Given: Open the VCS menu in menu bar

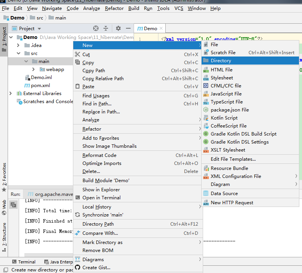Looking at the screenshot, I should (179, 8).
